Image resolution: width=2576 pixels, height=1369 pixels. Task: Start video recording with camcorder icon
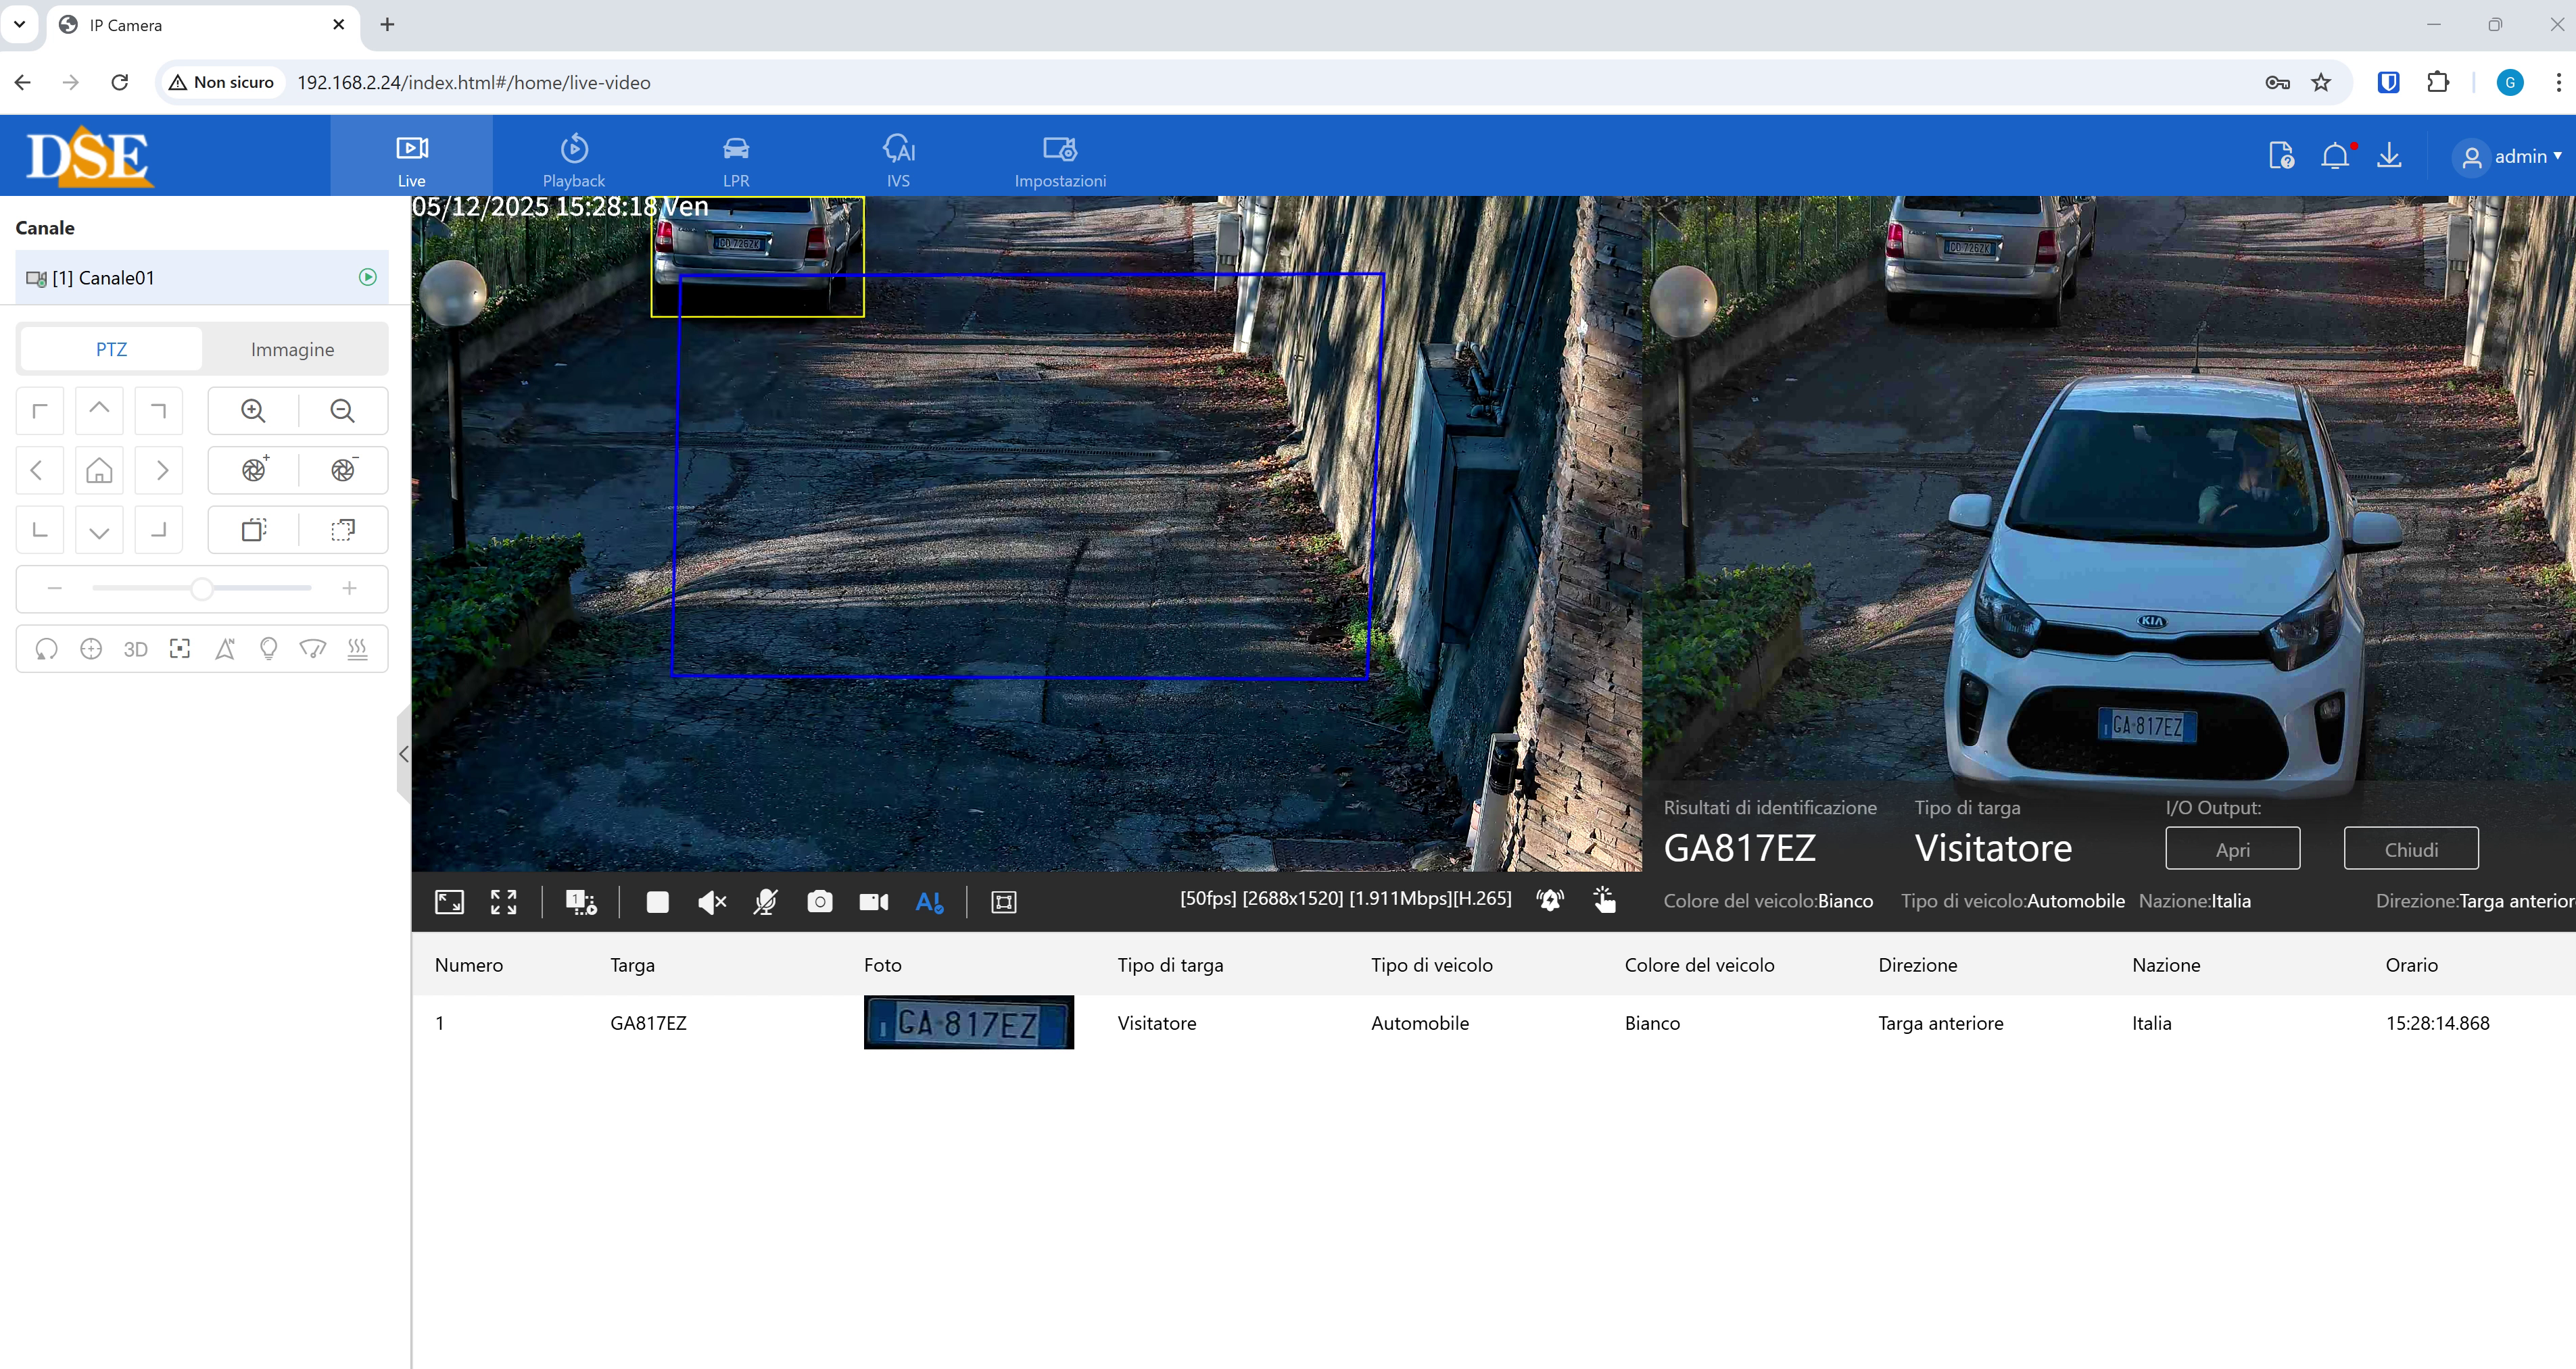click(x=873, y=902)
